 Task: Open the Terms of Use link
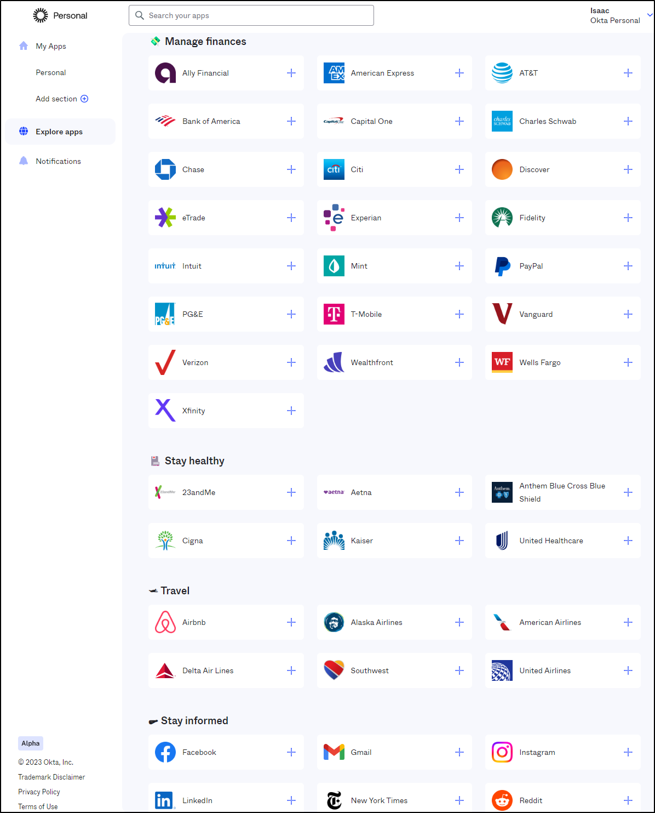(x=38, y=806)
